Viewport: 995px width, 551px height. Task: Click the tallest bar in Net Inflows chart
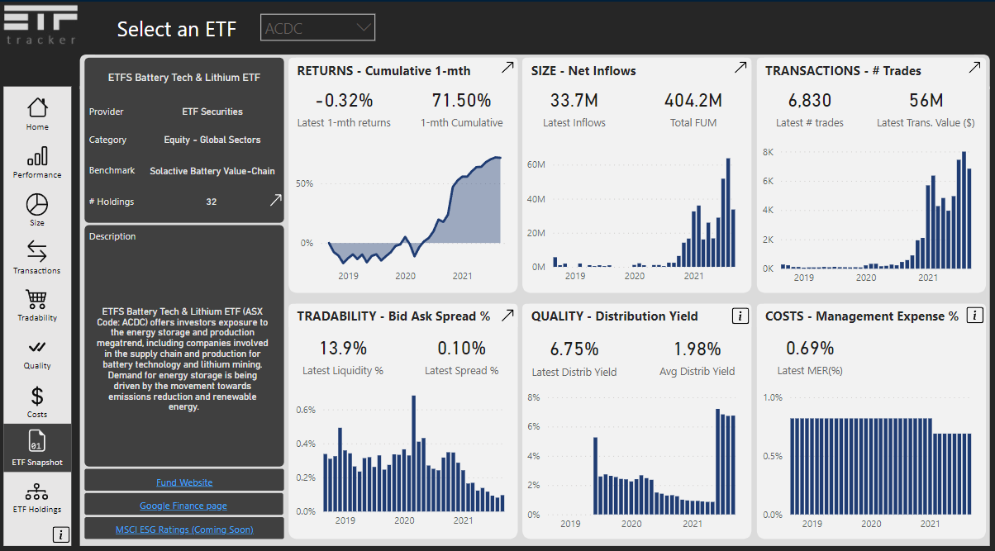728,212
